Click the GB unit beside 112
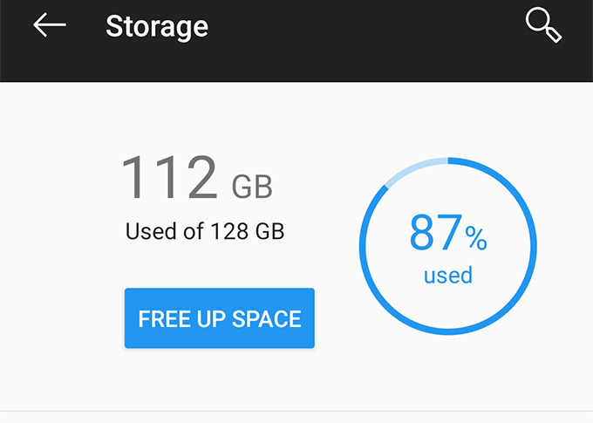The height and width of the screenshot is (423, 593). coord(252,186)
